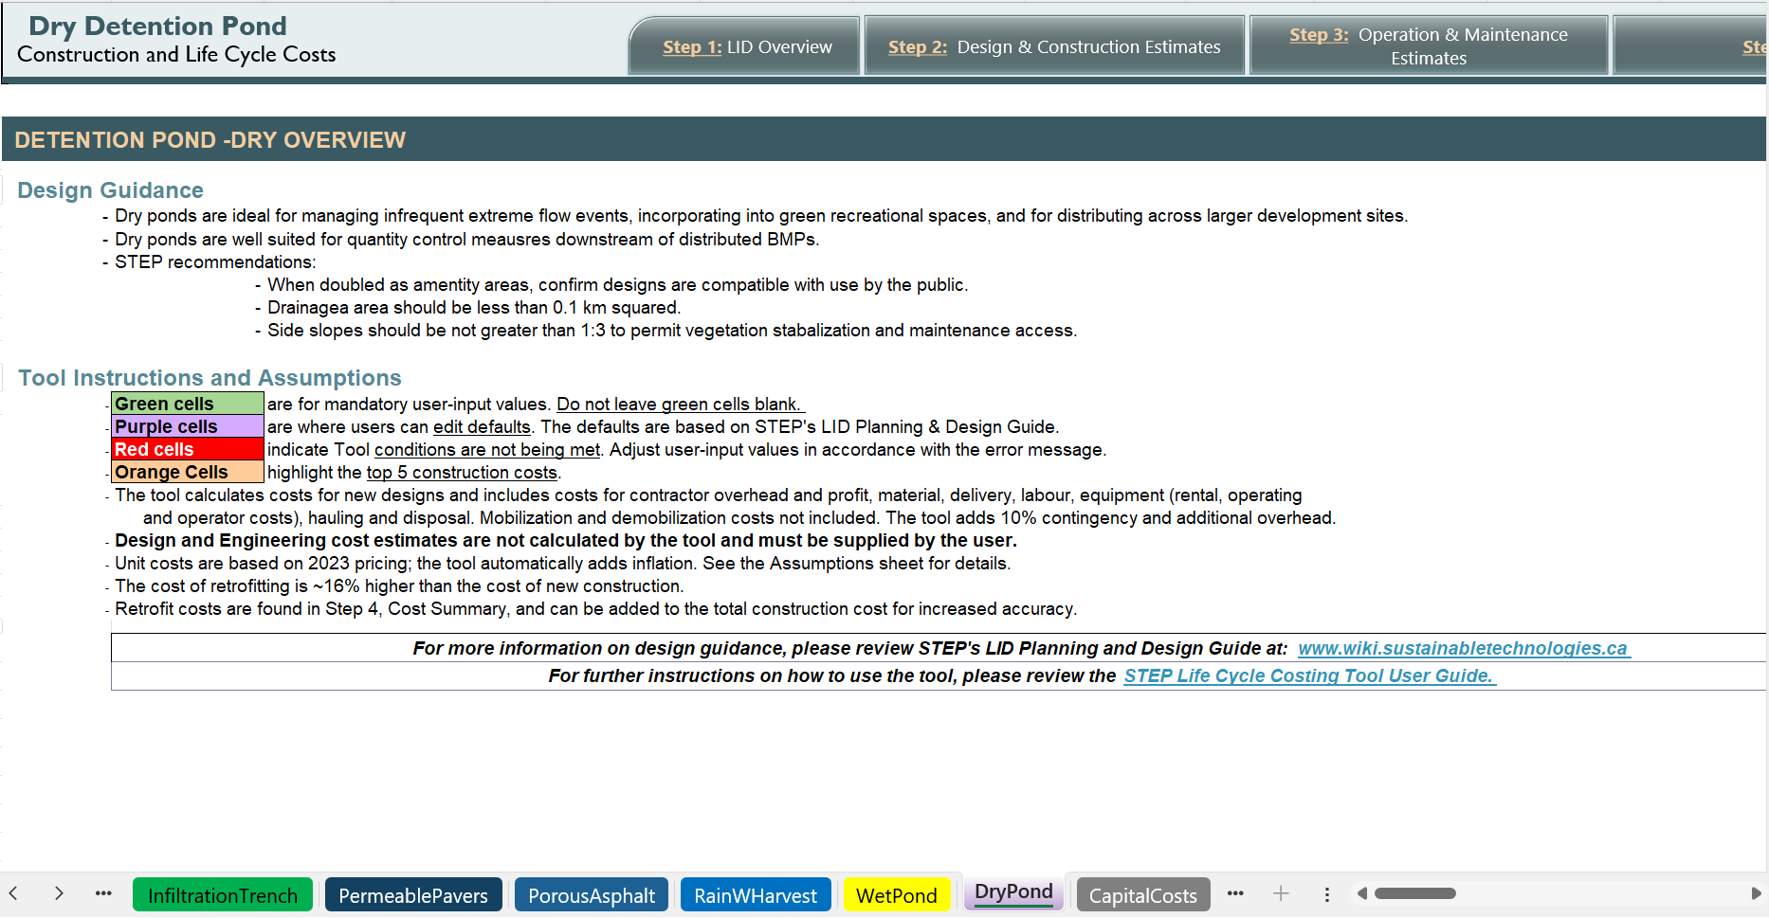Select the PorousAsphalt sheet tab
The image size is (1769, 918).
pos(591,895)
